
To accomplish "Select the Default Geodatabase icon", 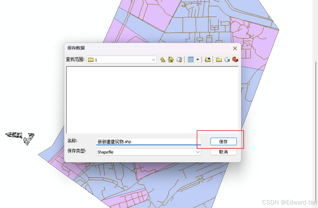I will (179, 59).
